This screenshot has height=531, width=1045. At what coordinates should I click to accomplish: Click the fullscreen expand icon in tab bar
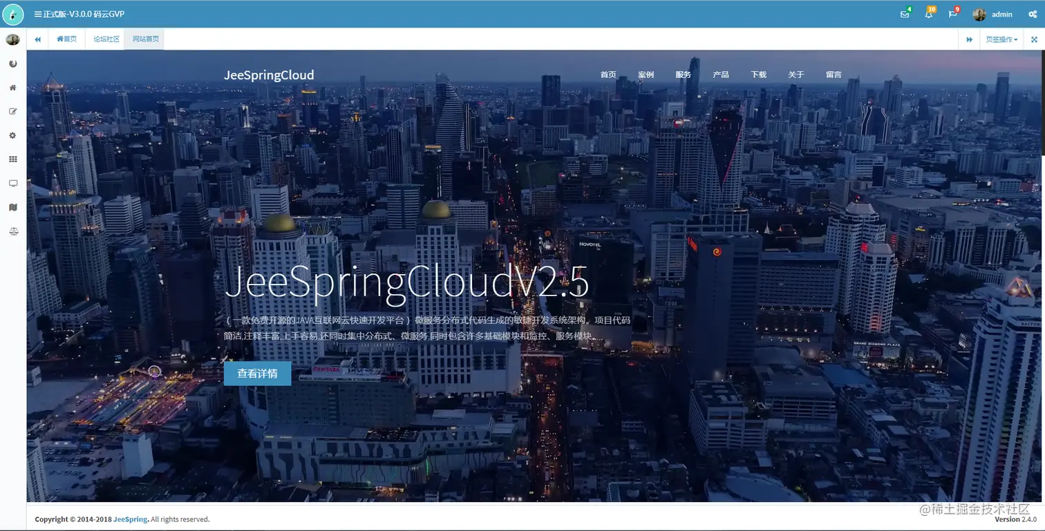[x=1034, y=39]
